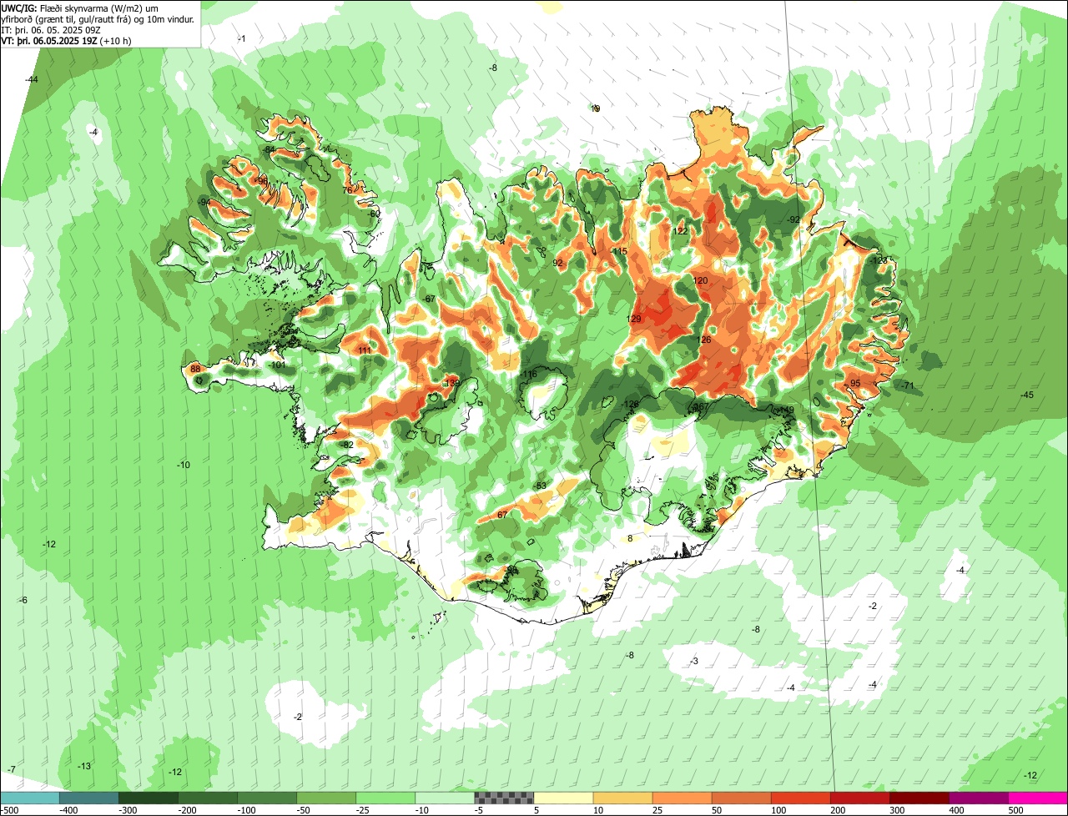Click the map value '126'

[704, 340]
